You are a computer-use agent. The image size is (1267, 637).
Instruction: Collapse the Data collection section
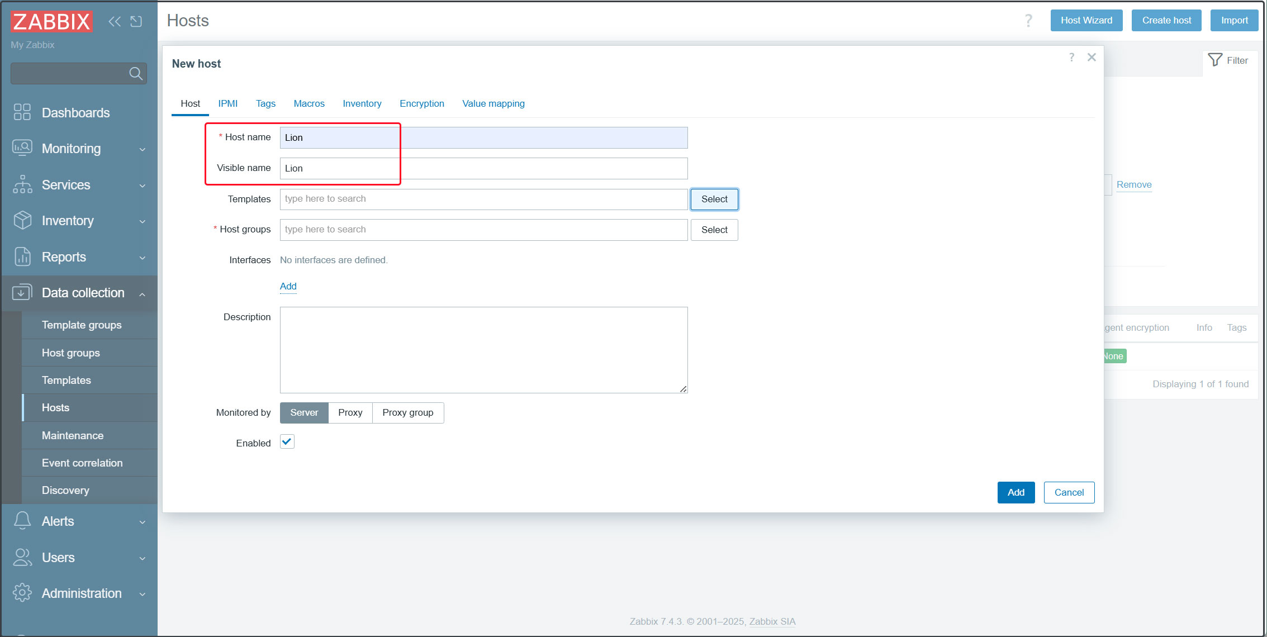tap(142, 293)
